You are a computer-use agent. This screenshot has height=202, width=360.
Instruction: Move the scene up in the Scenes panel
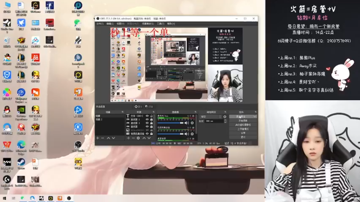coord(108,138)
